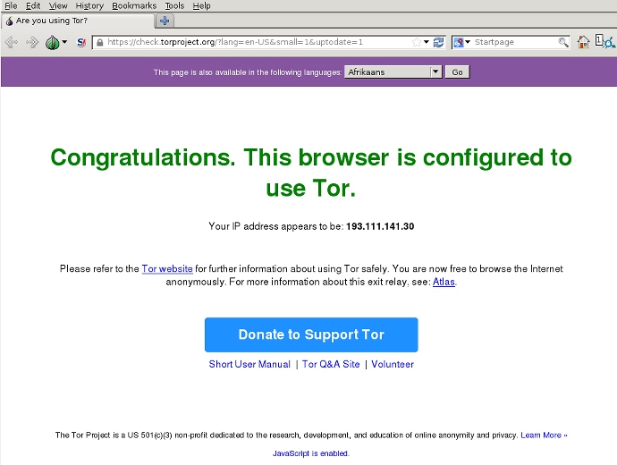The image size is (617, 465).
Task: Click the NoScript S icon
Action: pyautogui.click(x=81, y=42)
